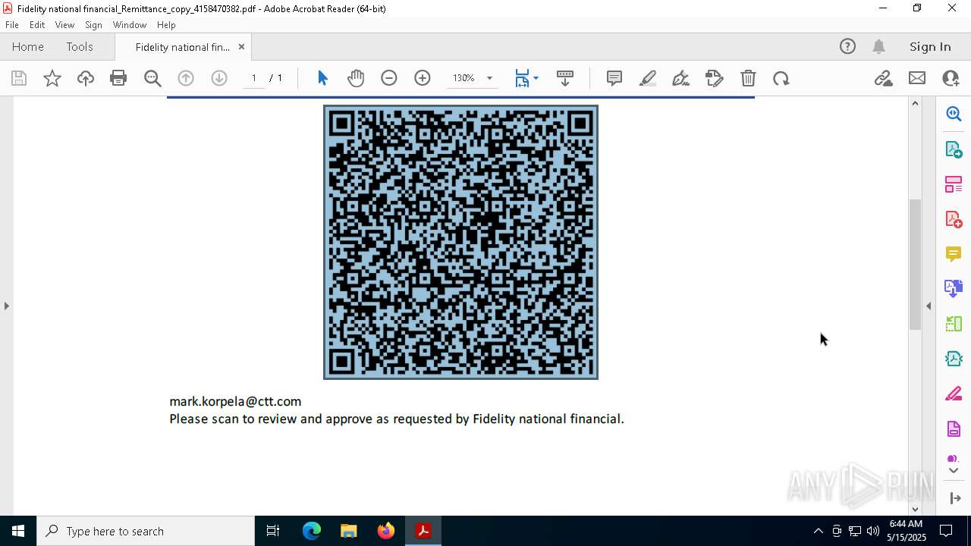The width and height of the screenshot is (971, 546).
Task: Click the scrollbar up arrow
Action: pyautogui.click(x=915, y=103)
